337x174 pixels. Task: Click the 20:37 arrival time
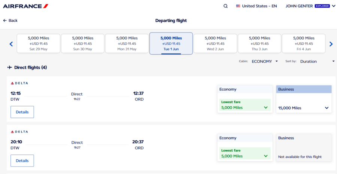138,142
